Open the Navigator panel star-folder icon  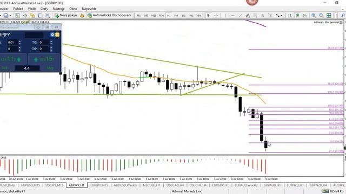click(32, 16)
